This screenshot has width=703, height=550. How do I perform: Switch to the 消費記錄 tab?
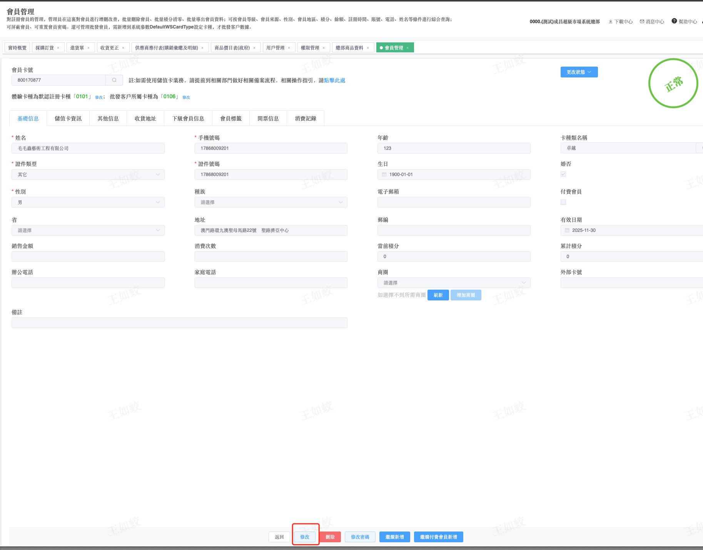(x=306, y=118)
